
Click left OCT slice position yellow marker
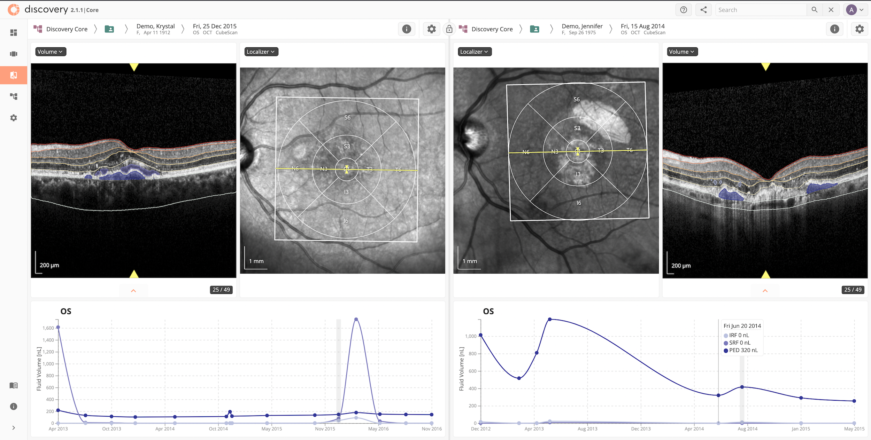[134, 67]
